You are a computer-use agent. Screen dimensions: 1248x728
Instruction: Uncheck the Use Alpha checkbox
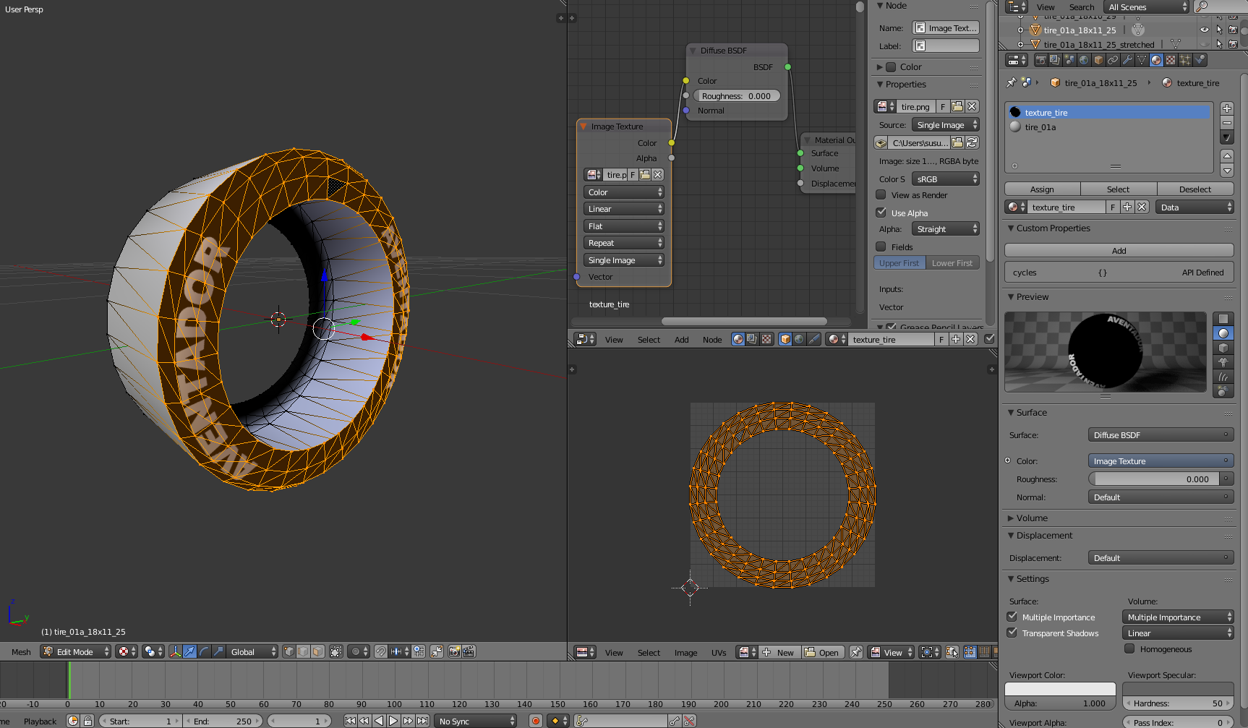click(x=881, y=213)
